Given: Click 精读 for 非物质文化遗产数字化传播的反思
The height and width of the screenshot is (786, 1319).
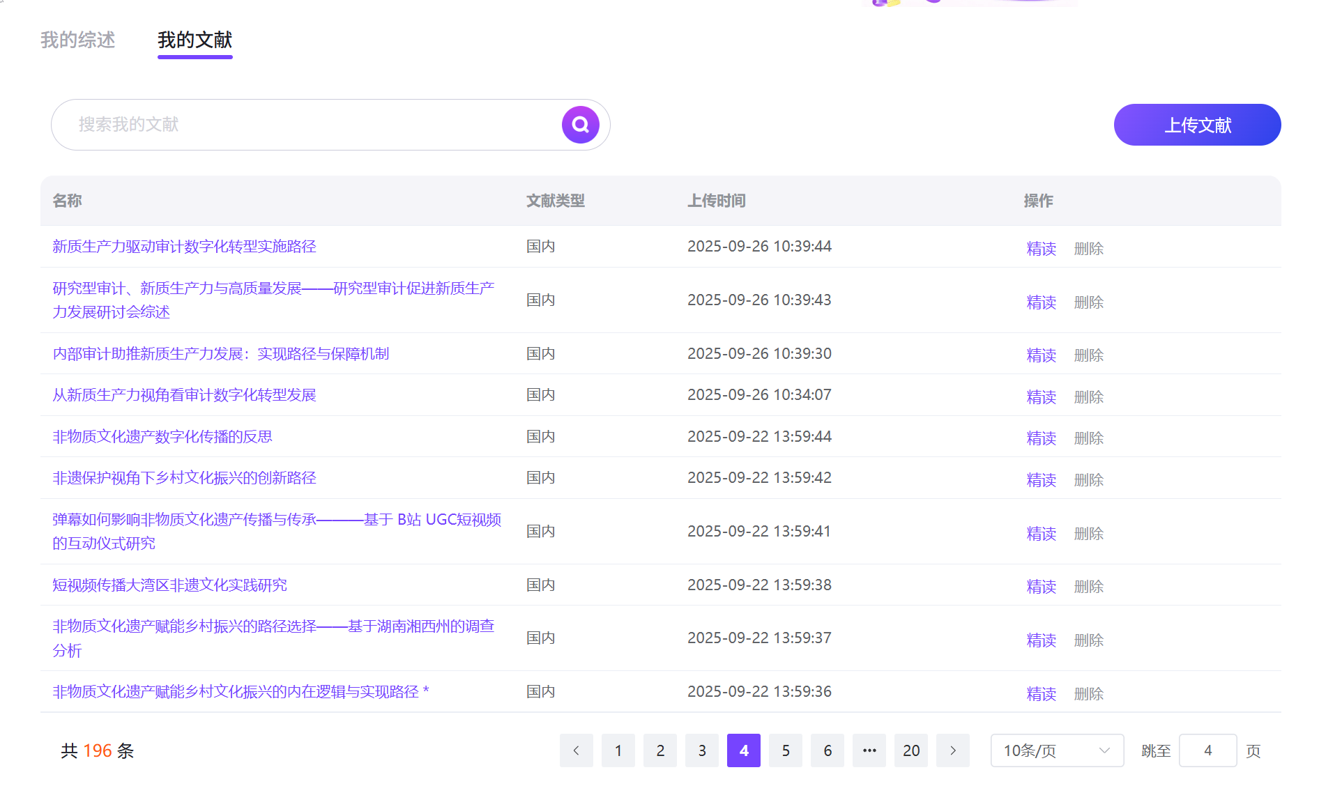Looking at the screenshot, I should coord(1041,438).
